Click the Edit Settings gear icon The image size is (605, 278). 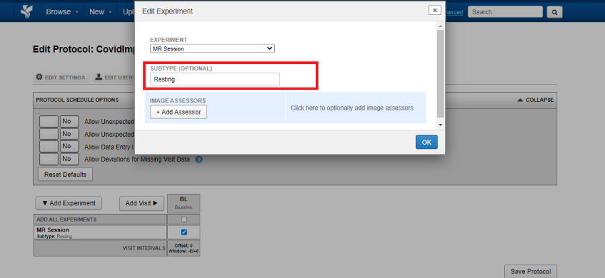tap(39, 77)
